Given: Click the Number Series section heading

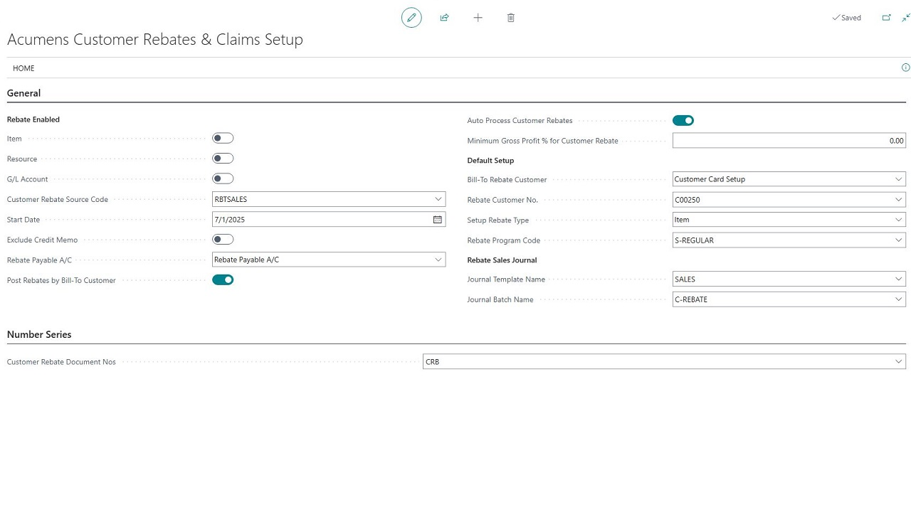Looking at the screenshot, I should click(39, 334).
